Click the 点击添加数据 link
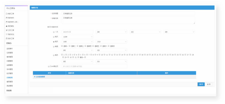The height and width of the screenshot is (104, 225). click(40, 77)
